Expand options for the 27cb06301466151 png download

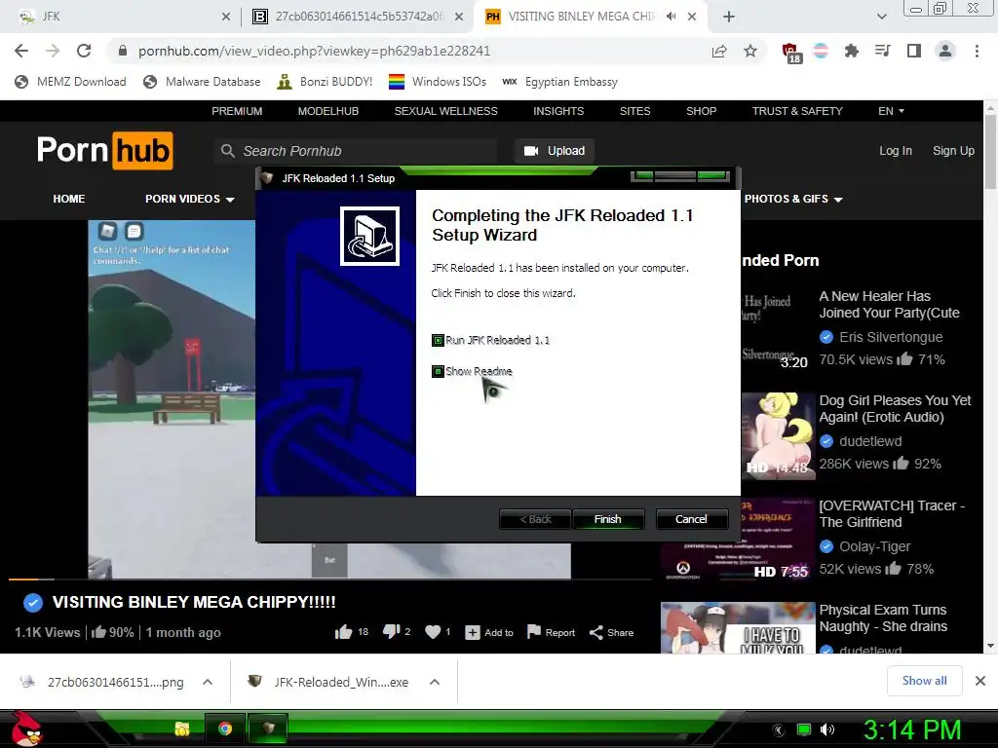click(208, 682)
